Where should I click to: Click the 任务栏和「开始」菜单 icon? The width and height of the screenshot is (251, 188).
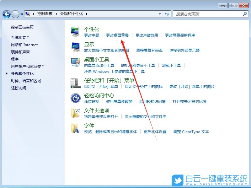point(75,83)
